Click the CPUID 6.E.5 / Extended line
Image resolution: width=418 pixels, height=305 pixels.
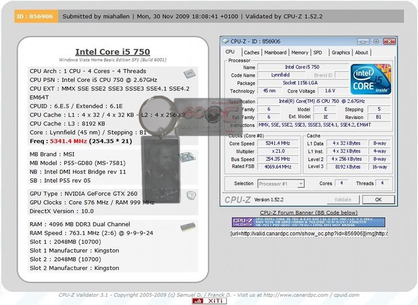76,106
